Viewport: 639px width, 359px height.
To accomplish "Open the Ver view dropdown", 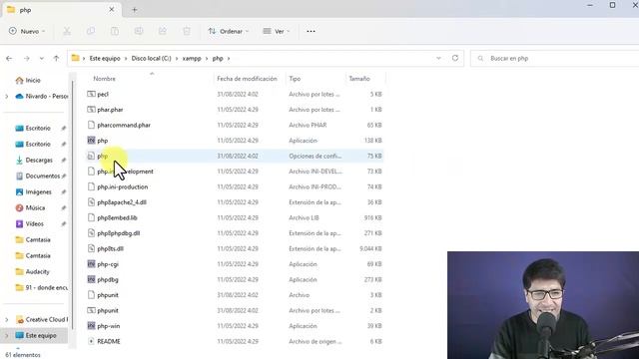I will tap(277, 31).
